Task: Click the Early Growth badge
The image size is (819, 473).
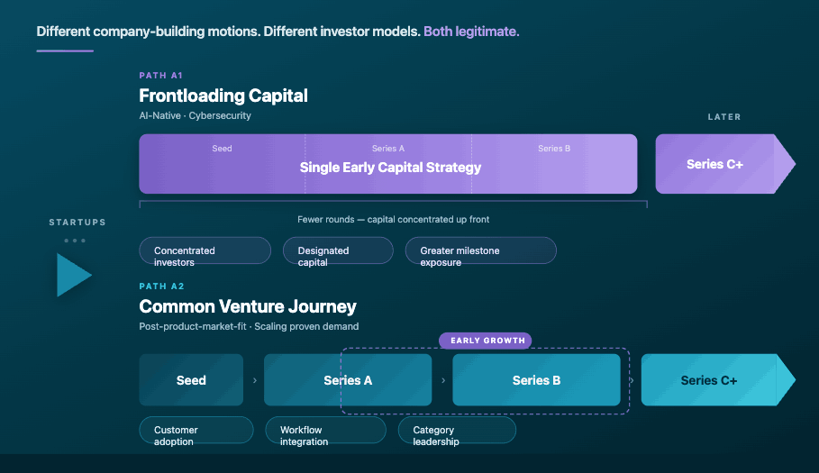Action: 486,341
